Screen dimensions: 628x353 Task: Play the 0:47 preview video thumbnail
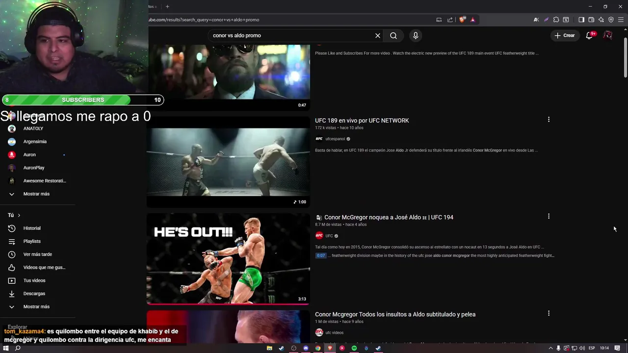(228, 77)
